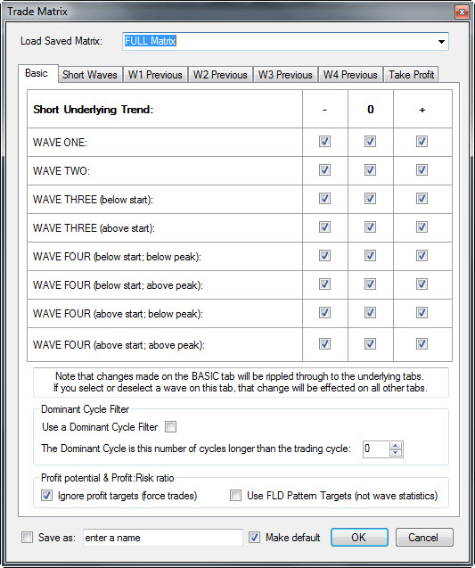475x568 pixels.
Task: Toggle WAVE FOUR (below start; below peak) zero checkbox
Action: pos(370,256)
